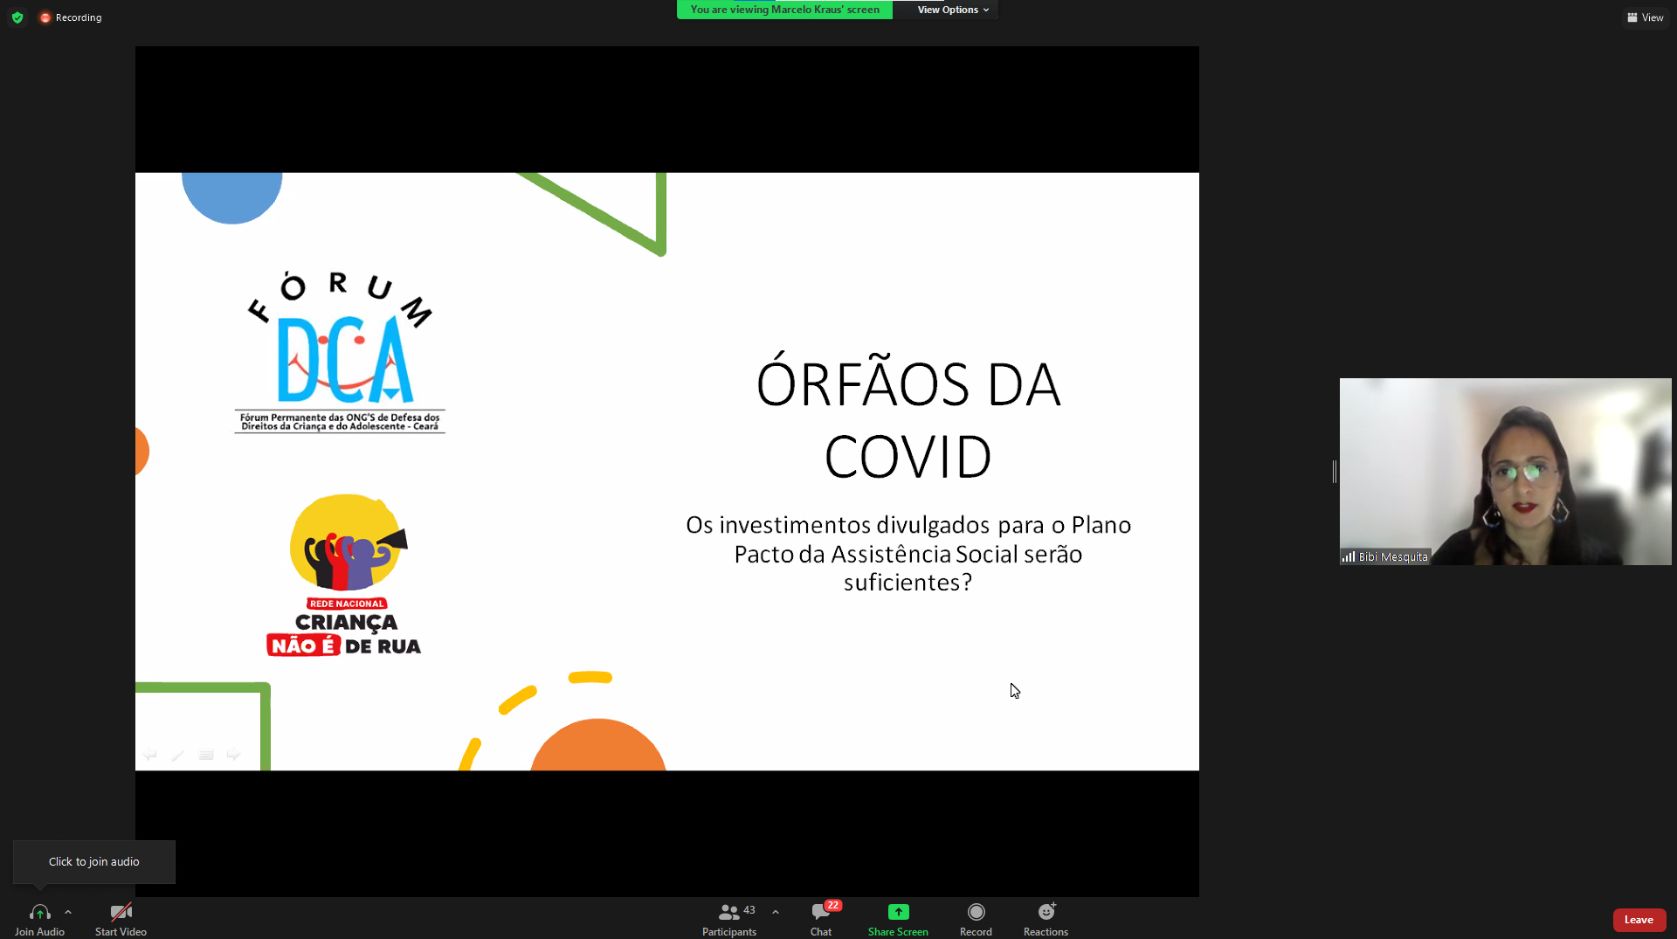Expand the View Options dropdown
This screenshot has width=1677, height=939.
(952, 10)
